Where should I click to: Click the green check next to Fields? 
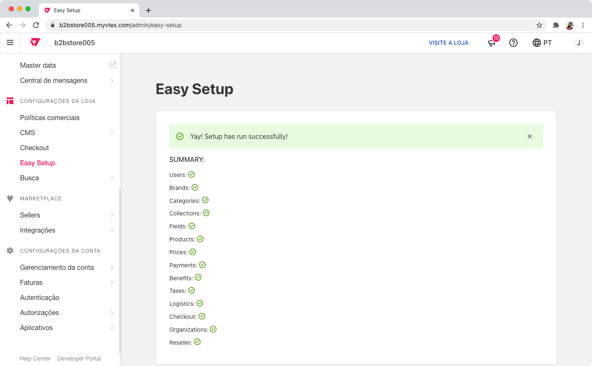pyautogui.click(x=192, y=226)
